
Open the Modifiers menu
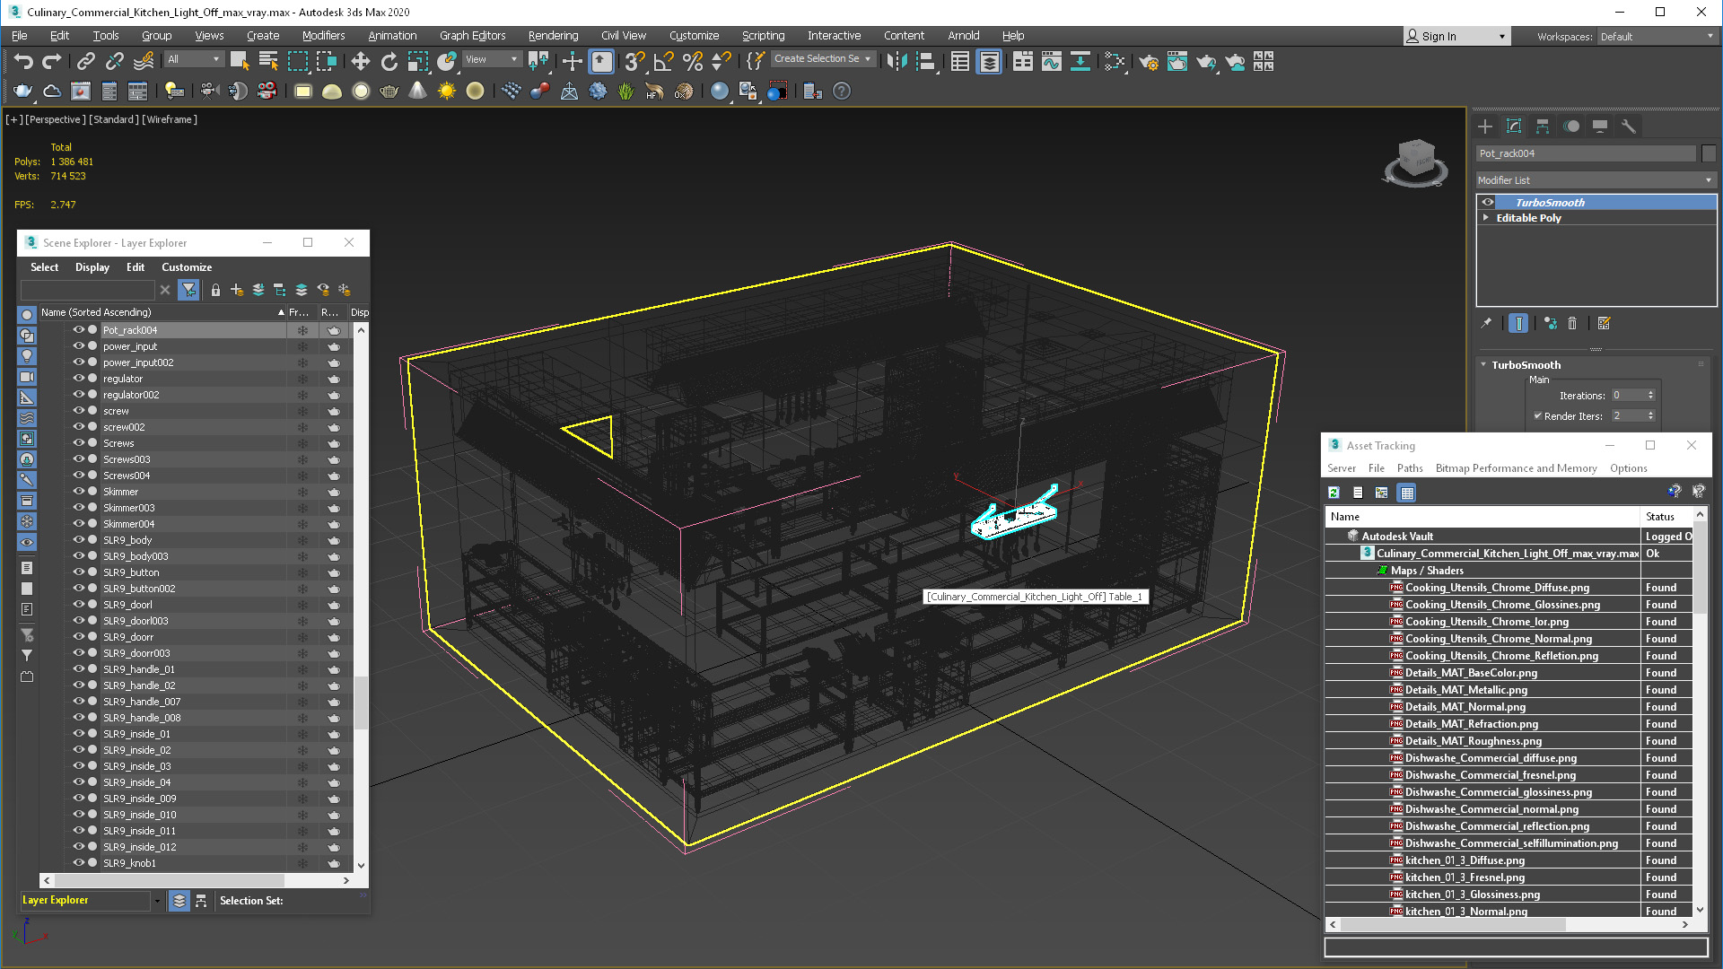coord(323,36)
